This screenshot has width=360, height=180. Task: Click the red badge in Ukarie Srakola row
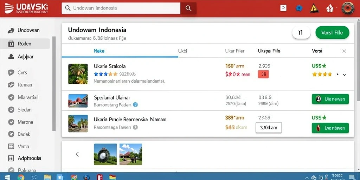coord(263,75)
